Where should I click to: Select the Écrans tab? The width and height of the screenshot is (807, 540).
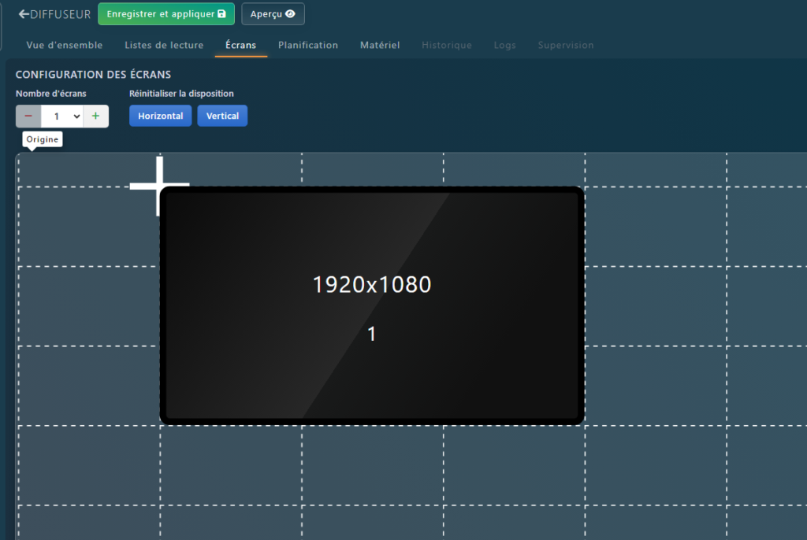240,45
